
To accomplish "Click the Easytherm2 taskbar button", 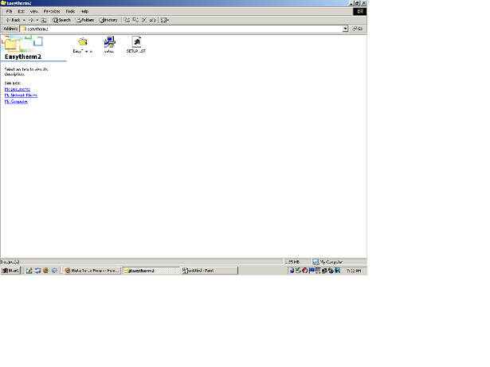I will [151, 271].
